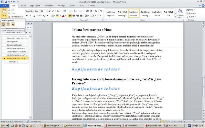Image resolution: width=205 pixels, height=128 pixels.
Task: Open the font name dropdown
Action: pyautogui.click(x=39, y=11)
